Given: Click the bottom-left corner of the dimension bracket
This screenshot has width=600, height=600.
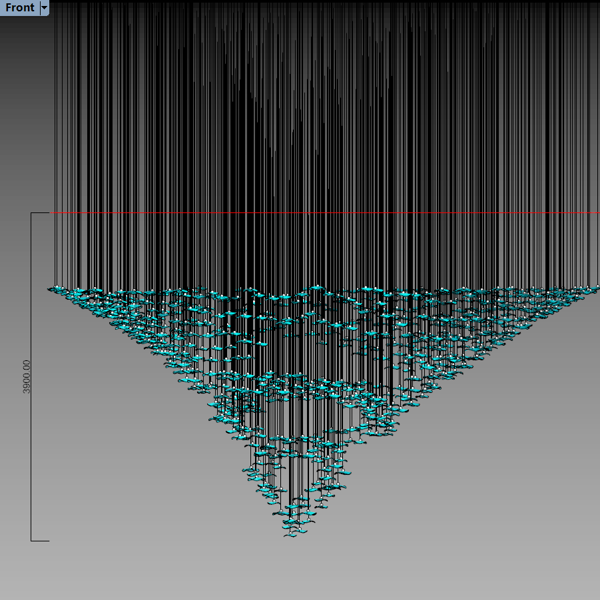Looking at the screenshot, I should tap(31, 541).
